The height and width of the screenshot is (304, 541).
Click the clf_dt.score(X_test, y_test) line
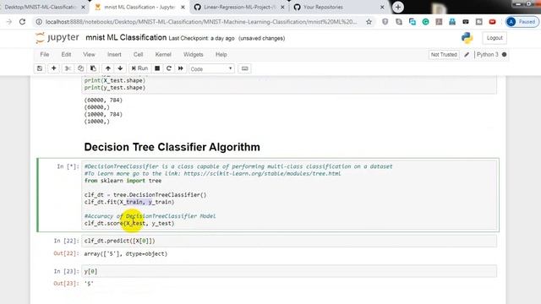tap(129, 223)
